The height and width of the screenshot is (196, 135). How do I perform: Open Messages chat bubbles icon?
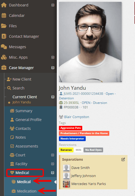pos(4,47)
